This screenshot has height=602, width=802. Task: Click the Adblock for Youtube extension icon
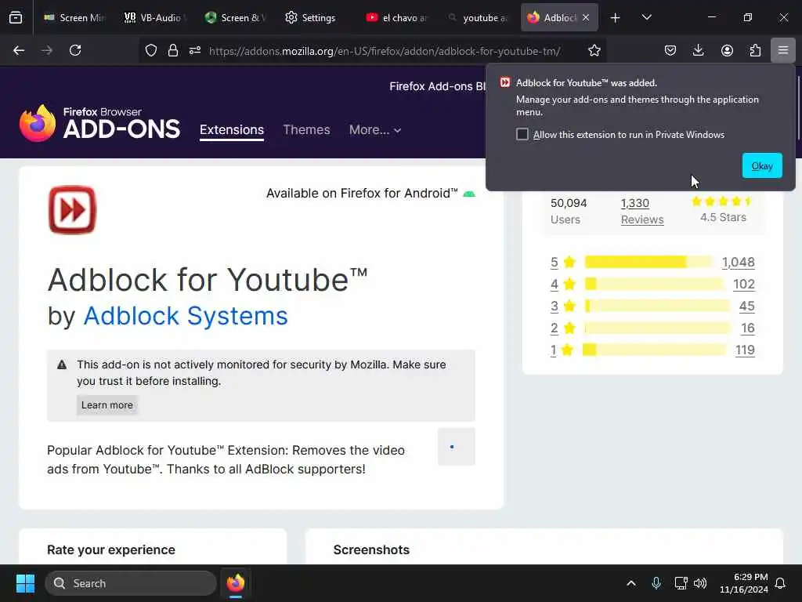[x=72, y=210]
